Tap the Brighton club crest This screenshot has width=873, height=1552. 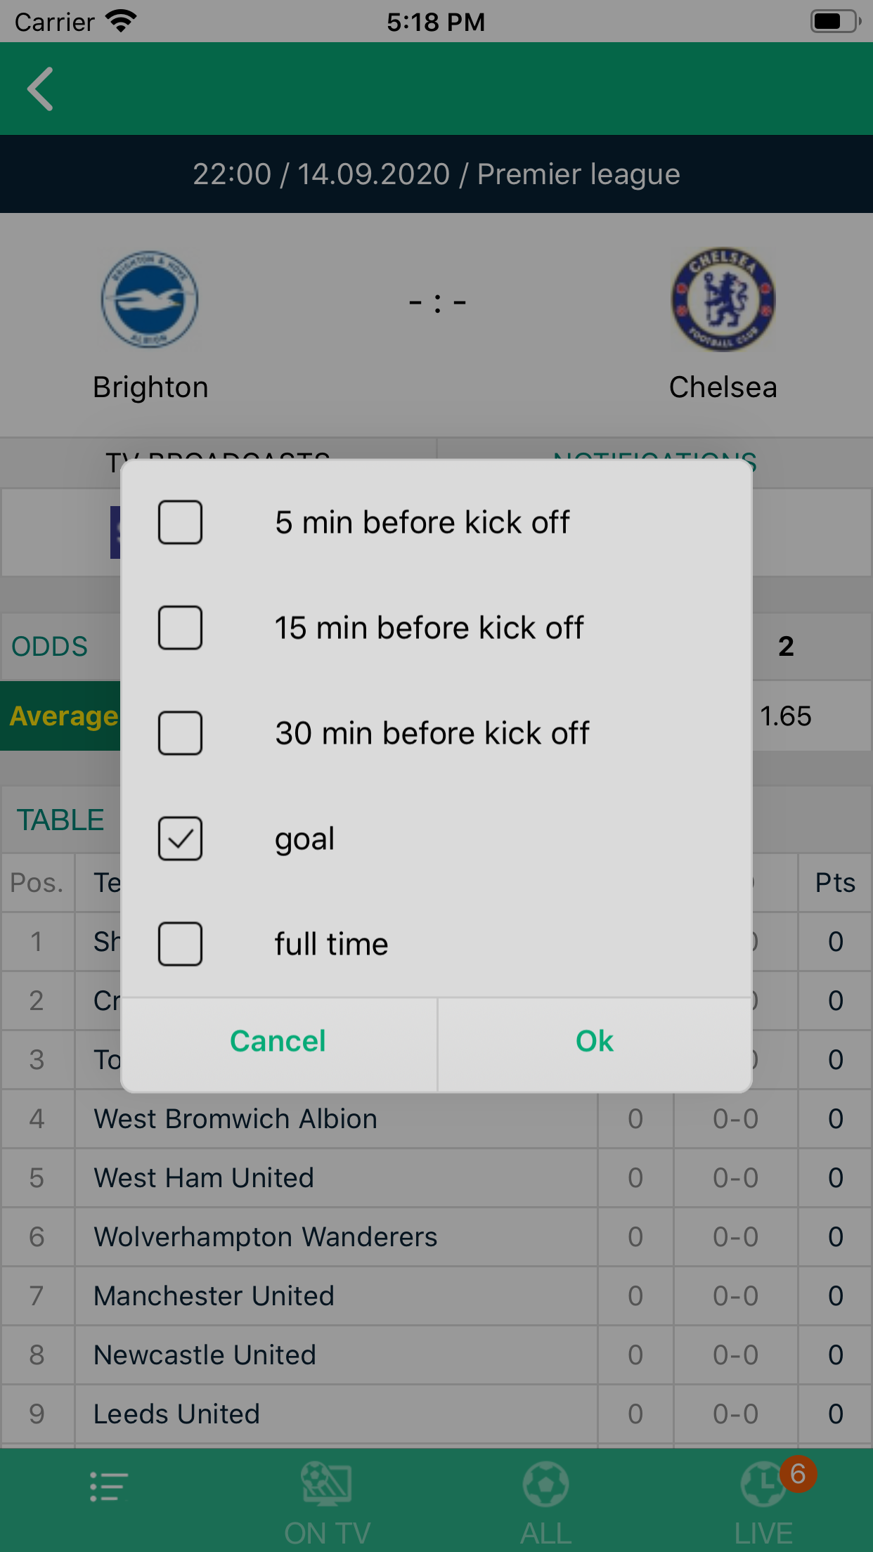[x=150, y=299]
